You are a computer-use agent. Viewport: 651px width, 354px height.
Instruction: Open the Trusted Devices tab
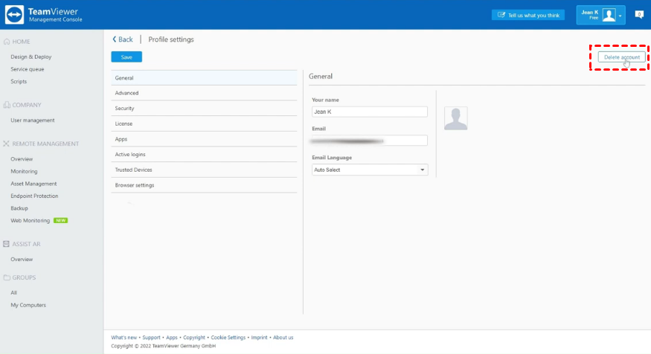[x=133, y=170]
